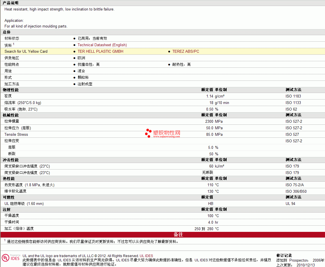This screenshot has height=267, width=325.
Task: Select the 冲击性能 section heading
Action: click(x=10, y=160)
